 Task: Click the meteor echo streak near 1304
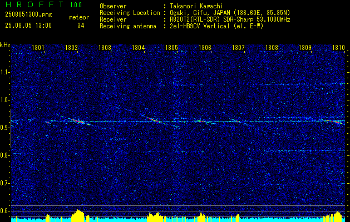coord(154,119)
